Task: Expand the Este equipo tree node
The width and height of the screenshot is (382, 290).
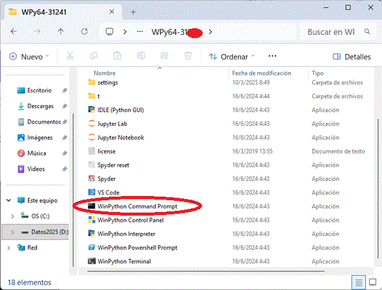Action: [x=9, y=200]
